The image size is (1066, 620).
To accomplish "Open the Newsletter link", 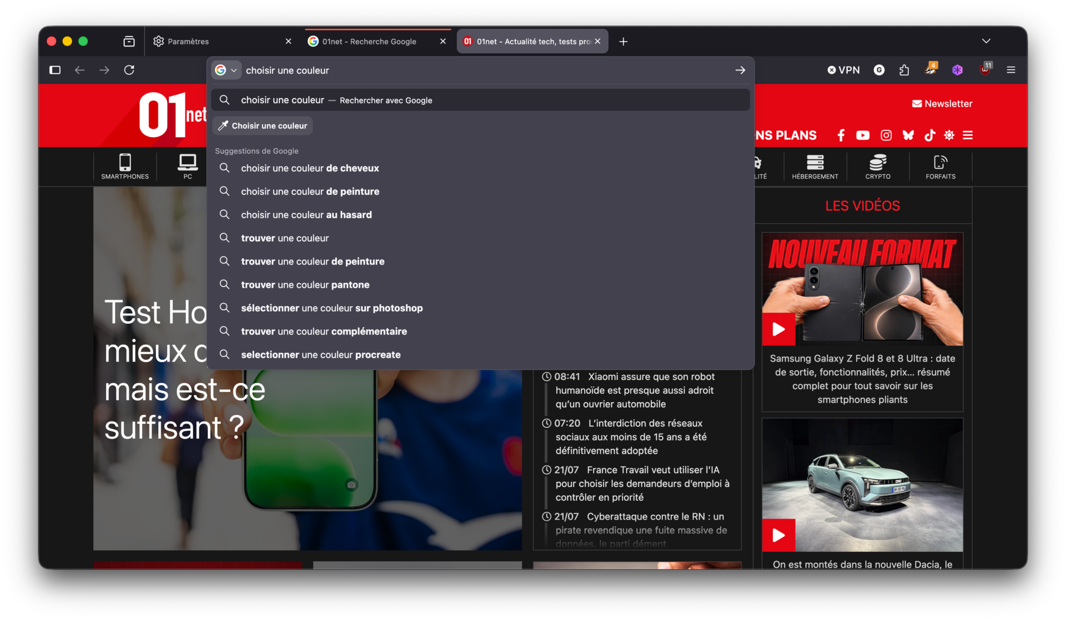I will click(x=942, y=104).
